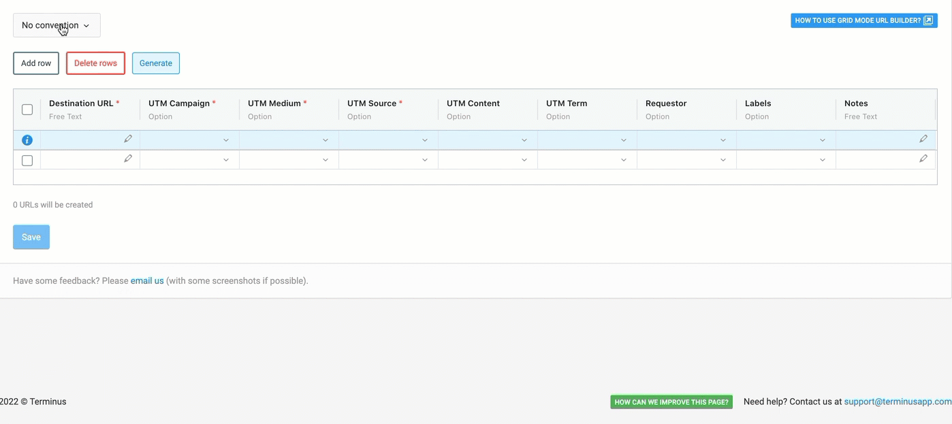
Task: Check the checkbox on the second row
Action: click(27, 160)
